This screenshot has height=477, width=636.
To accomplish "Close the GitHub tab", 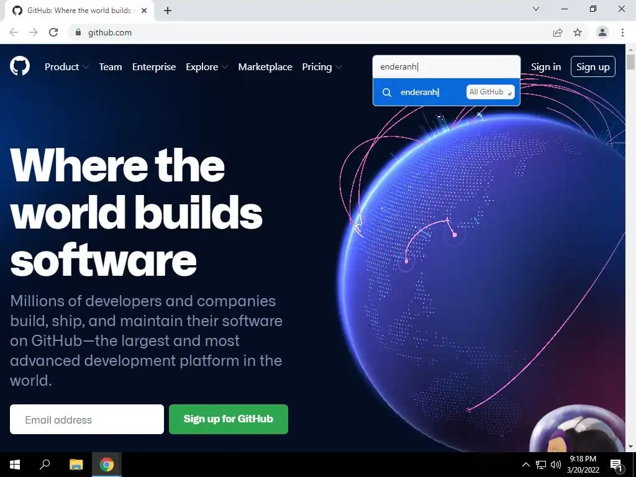I will tap(144, 11).
